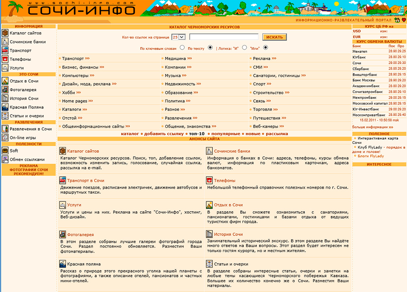
Task: Open the Образование category link
Action: click(x=179, y=93)
